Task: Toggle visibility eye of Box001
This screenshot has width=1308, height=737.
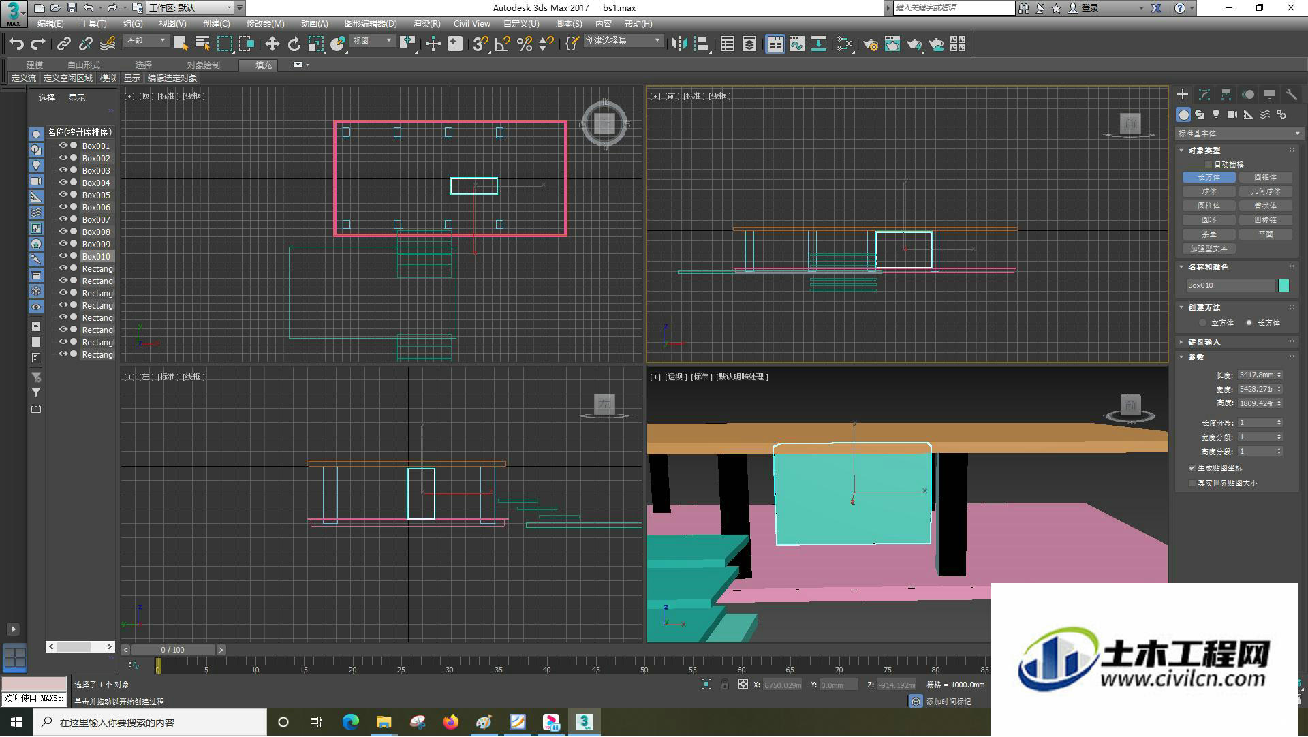Action: click(63, 146)
